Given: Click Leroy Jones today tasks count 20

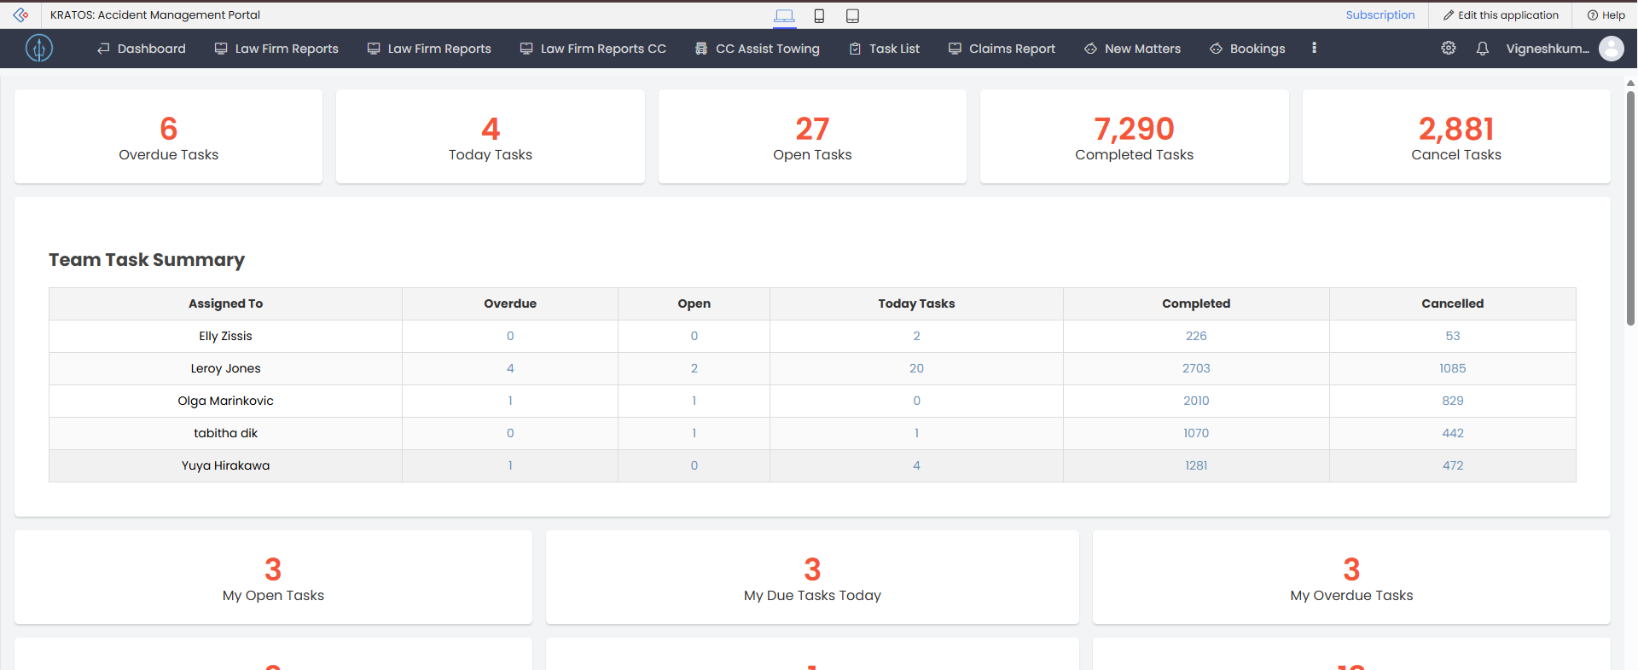Looking at the screenshot, I should (x=916, y=368).
